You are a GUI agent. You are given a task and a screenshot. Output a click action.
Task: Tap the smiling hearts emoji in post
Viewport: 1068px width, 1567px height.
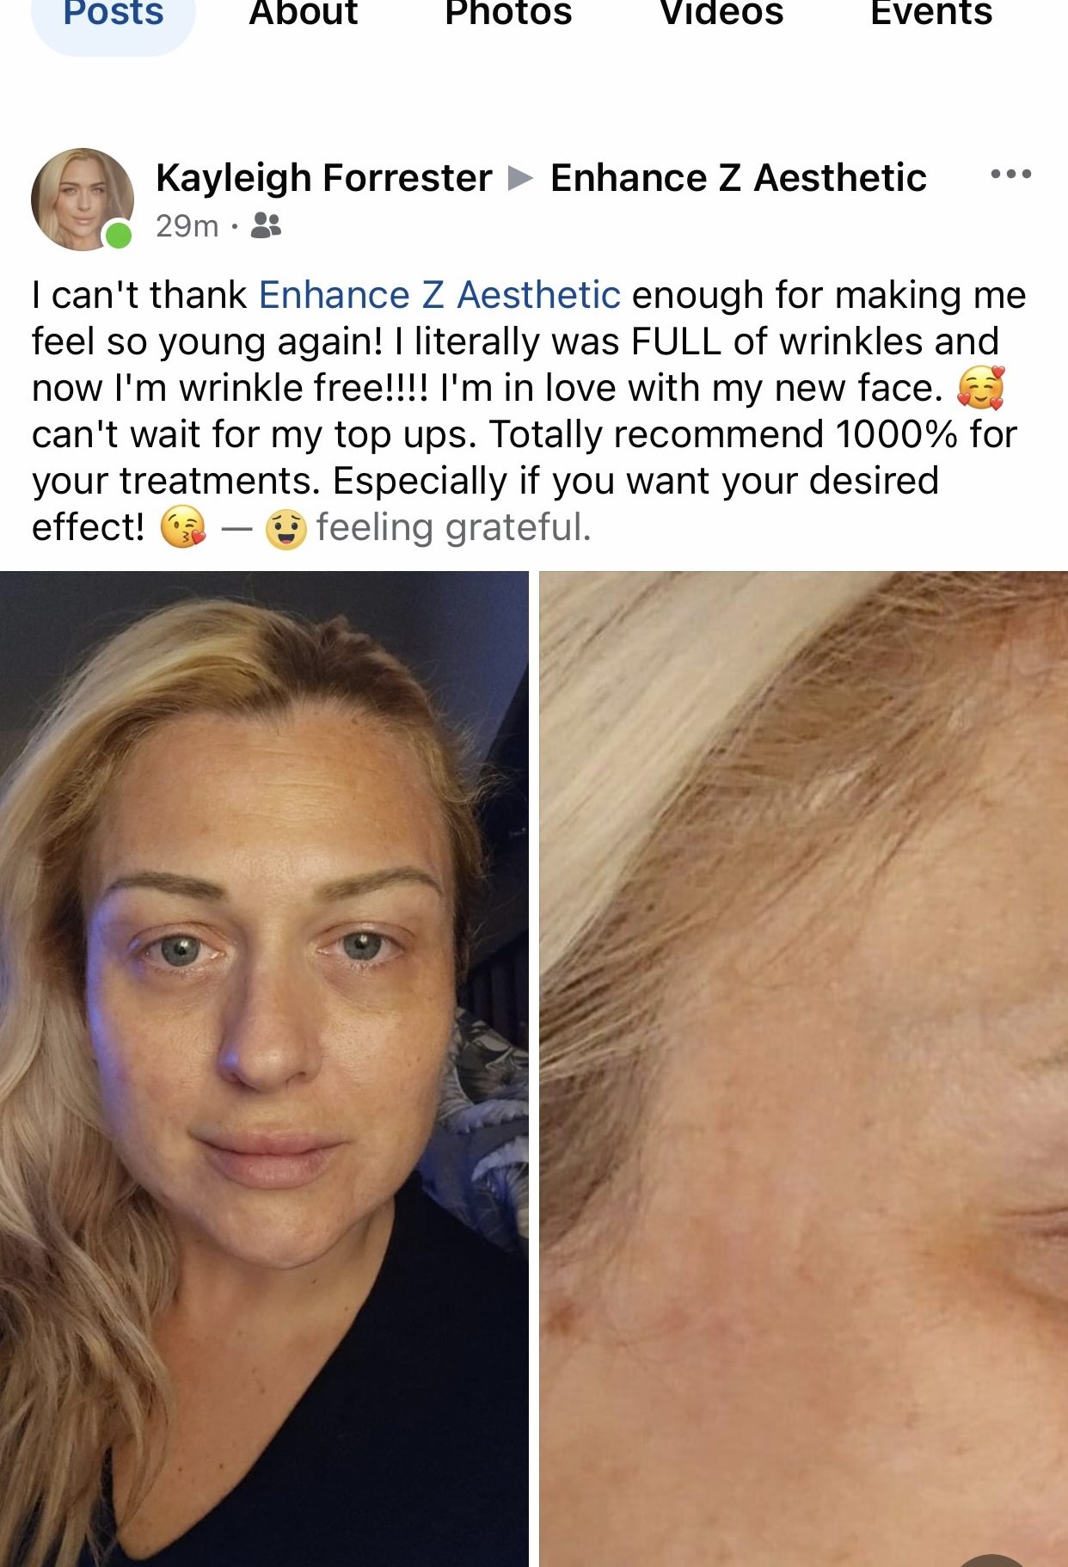click(980, 388)
